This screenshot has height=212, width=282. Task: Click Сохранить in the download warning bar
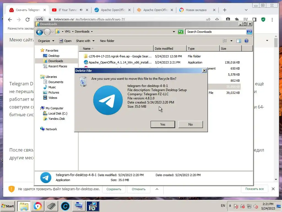click(x=114, y=189)
